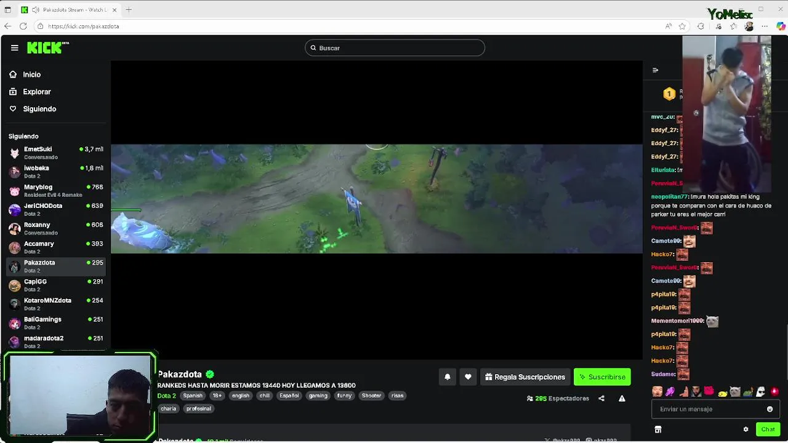788x443 pixels.
Task: Open the EmetSuki channel in sidebar
Action: pos(55,153)
